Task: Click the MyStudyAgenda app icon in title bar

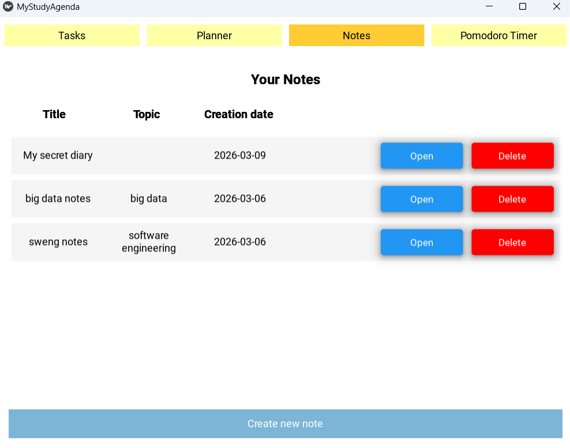Action: click(x=8, y=7)
